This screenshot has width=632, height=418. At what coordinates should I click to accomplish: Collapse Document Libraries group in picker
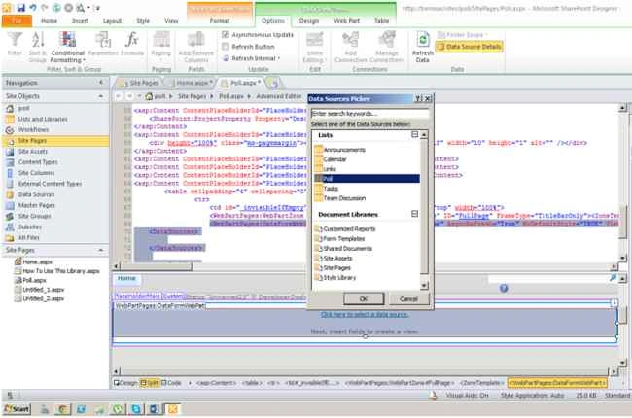click(415, 214)
